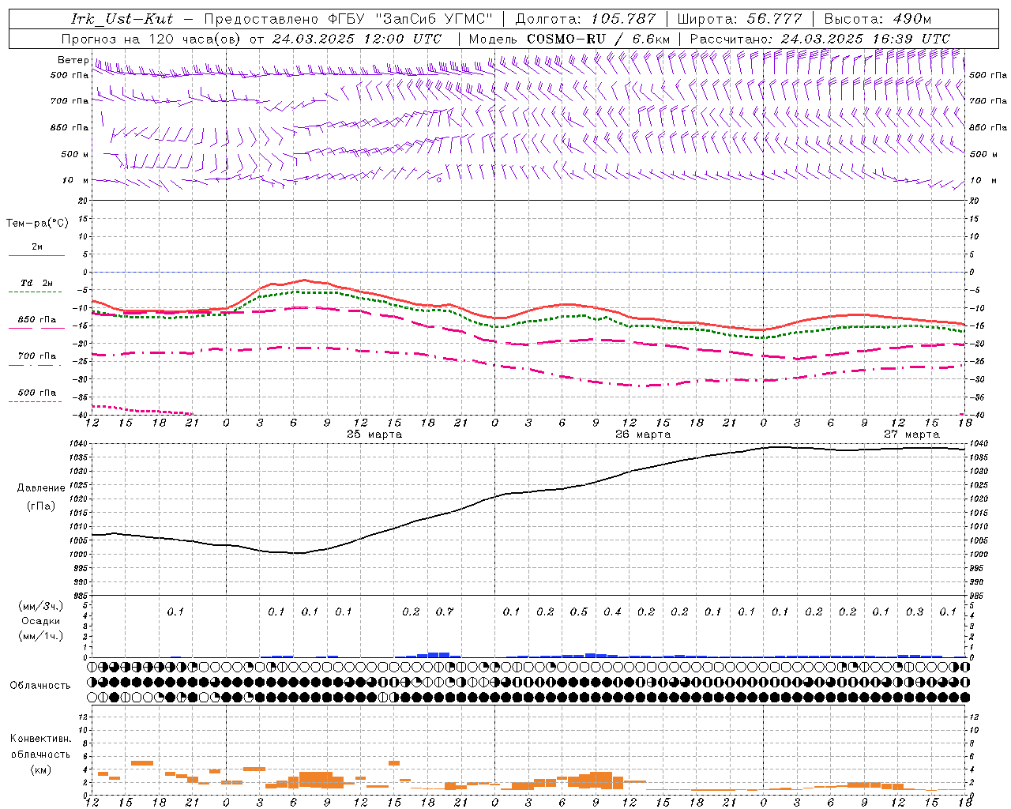This screenshot has width=1011, height=809.
Task: Click the "Облачность" cloud cover label
Action: 40,686
